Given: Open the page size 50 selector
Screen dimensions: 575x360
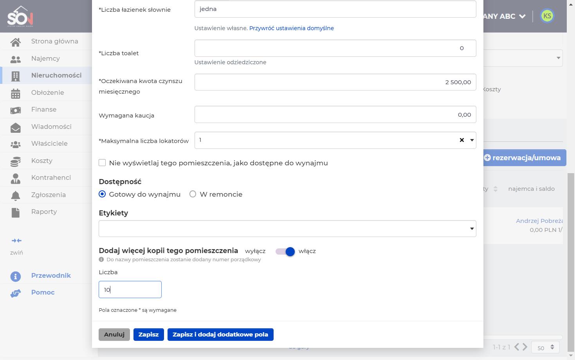Looking at the screenshot, I should pyautogui.click(x=545, y=347).
